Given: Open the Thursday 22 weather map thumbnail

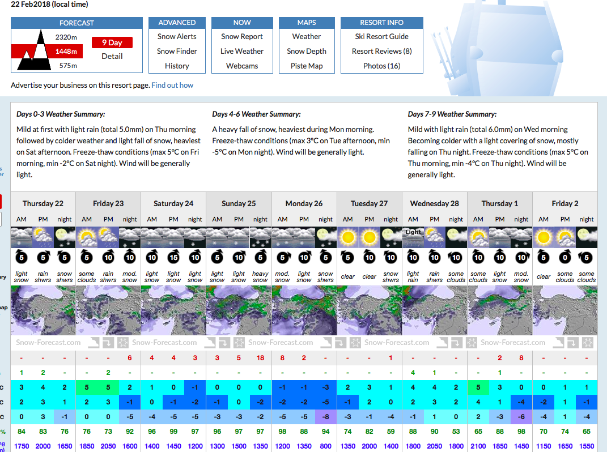Looking at the screenshot, I should click(x=43, y=310).
